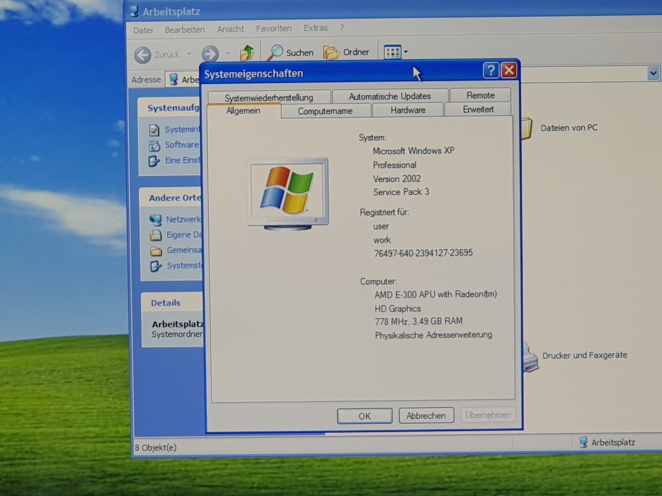
Task: Open the Bearbeiten menu
Action: pos(185,30)
